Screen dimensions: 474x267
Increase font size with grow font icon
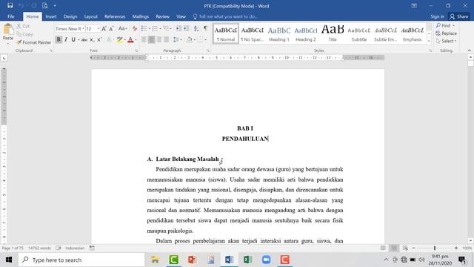104,29
